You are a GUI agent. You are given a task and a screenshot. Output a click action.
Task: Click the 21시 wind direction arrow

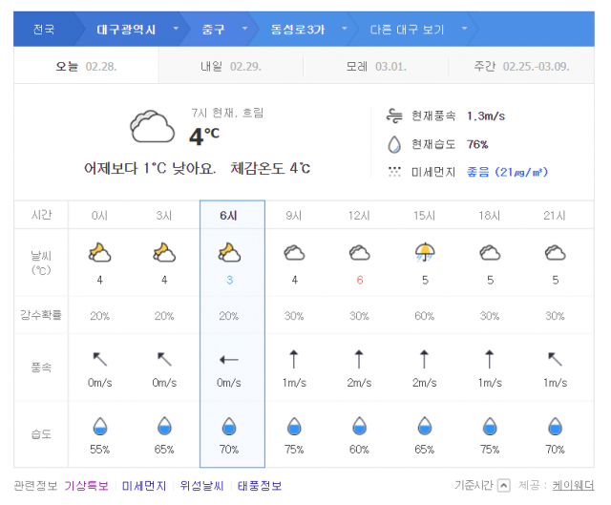pos(555,359)
